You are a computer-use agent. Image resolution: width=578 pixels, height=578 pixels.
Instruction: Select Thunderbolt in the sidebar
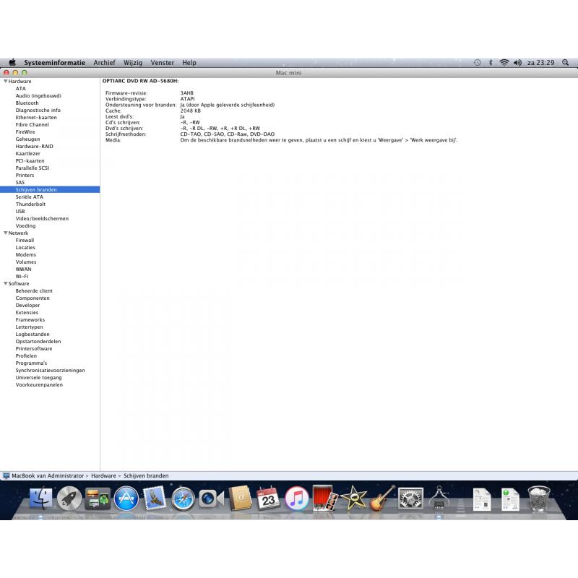coord(30,204)
